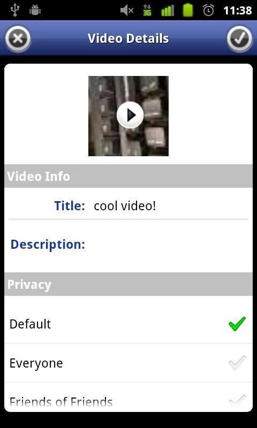Tap the cancel X icon in header

18,39
